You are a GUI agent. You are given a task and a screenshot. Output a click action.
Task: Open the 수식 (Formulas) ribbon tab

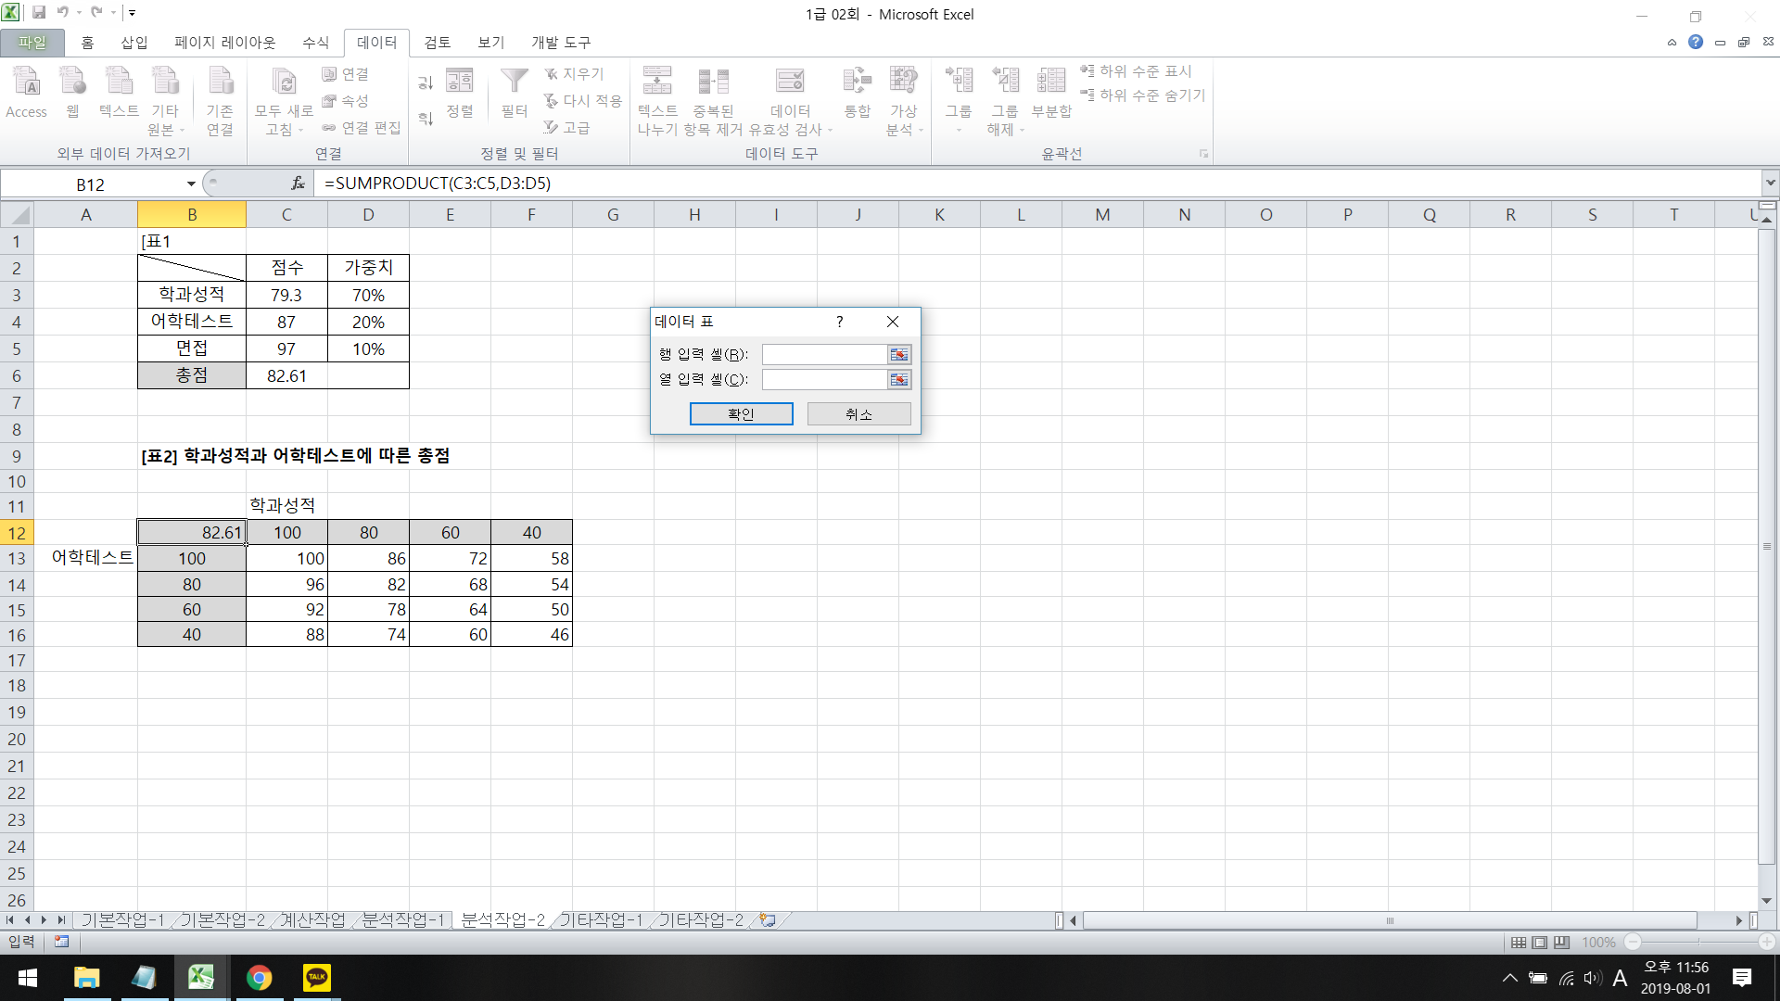point(315,43)
